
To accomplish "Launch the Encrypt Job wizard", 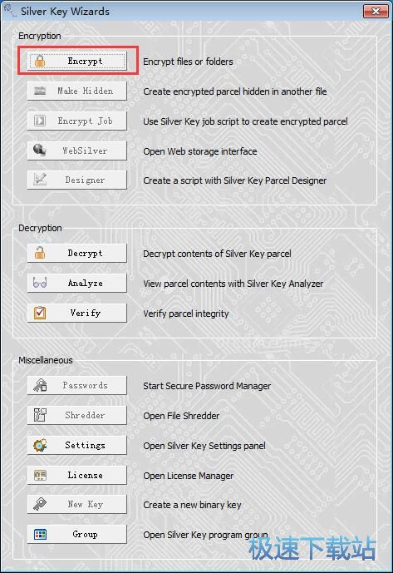I will tap(77, 121).
